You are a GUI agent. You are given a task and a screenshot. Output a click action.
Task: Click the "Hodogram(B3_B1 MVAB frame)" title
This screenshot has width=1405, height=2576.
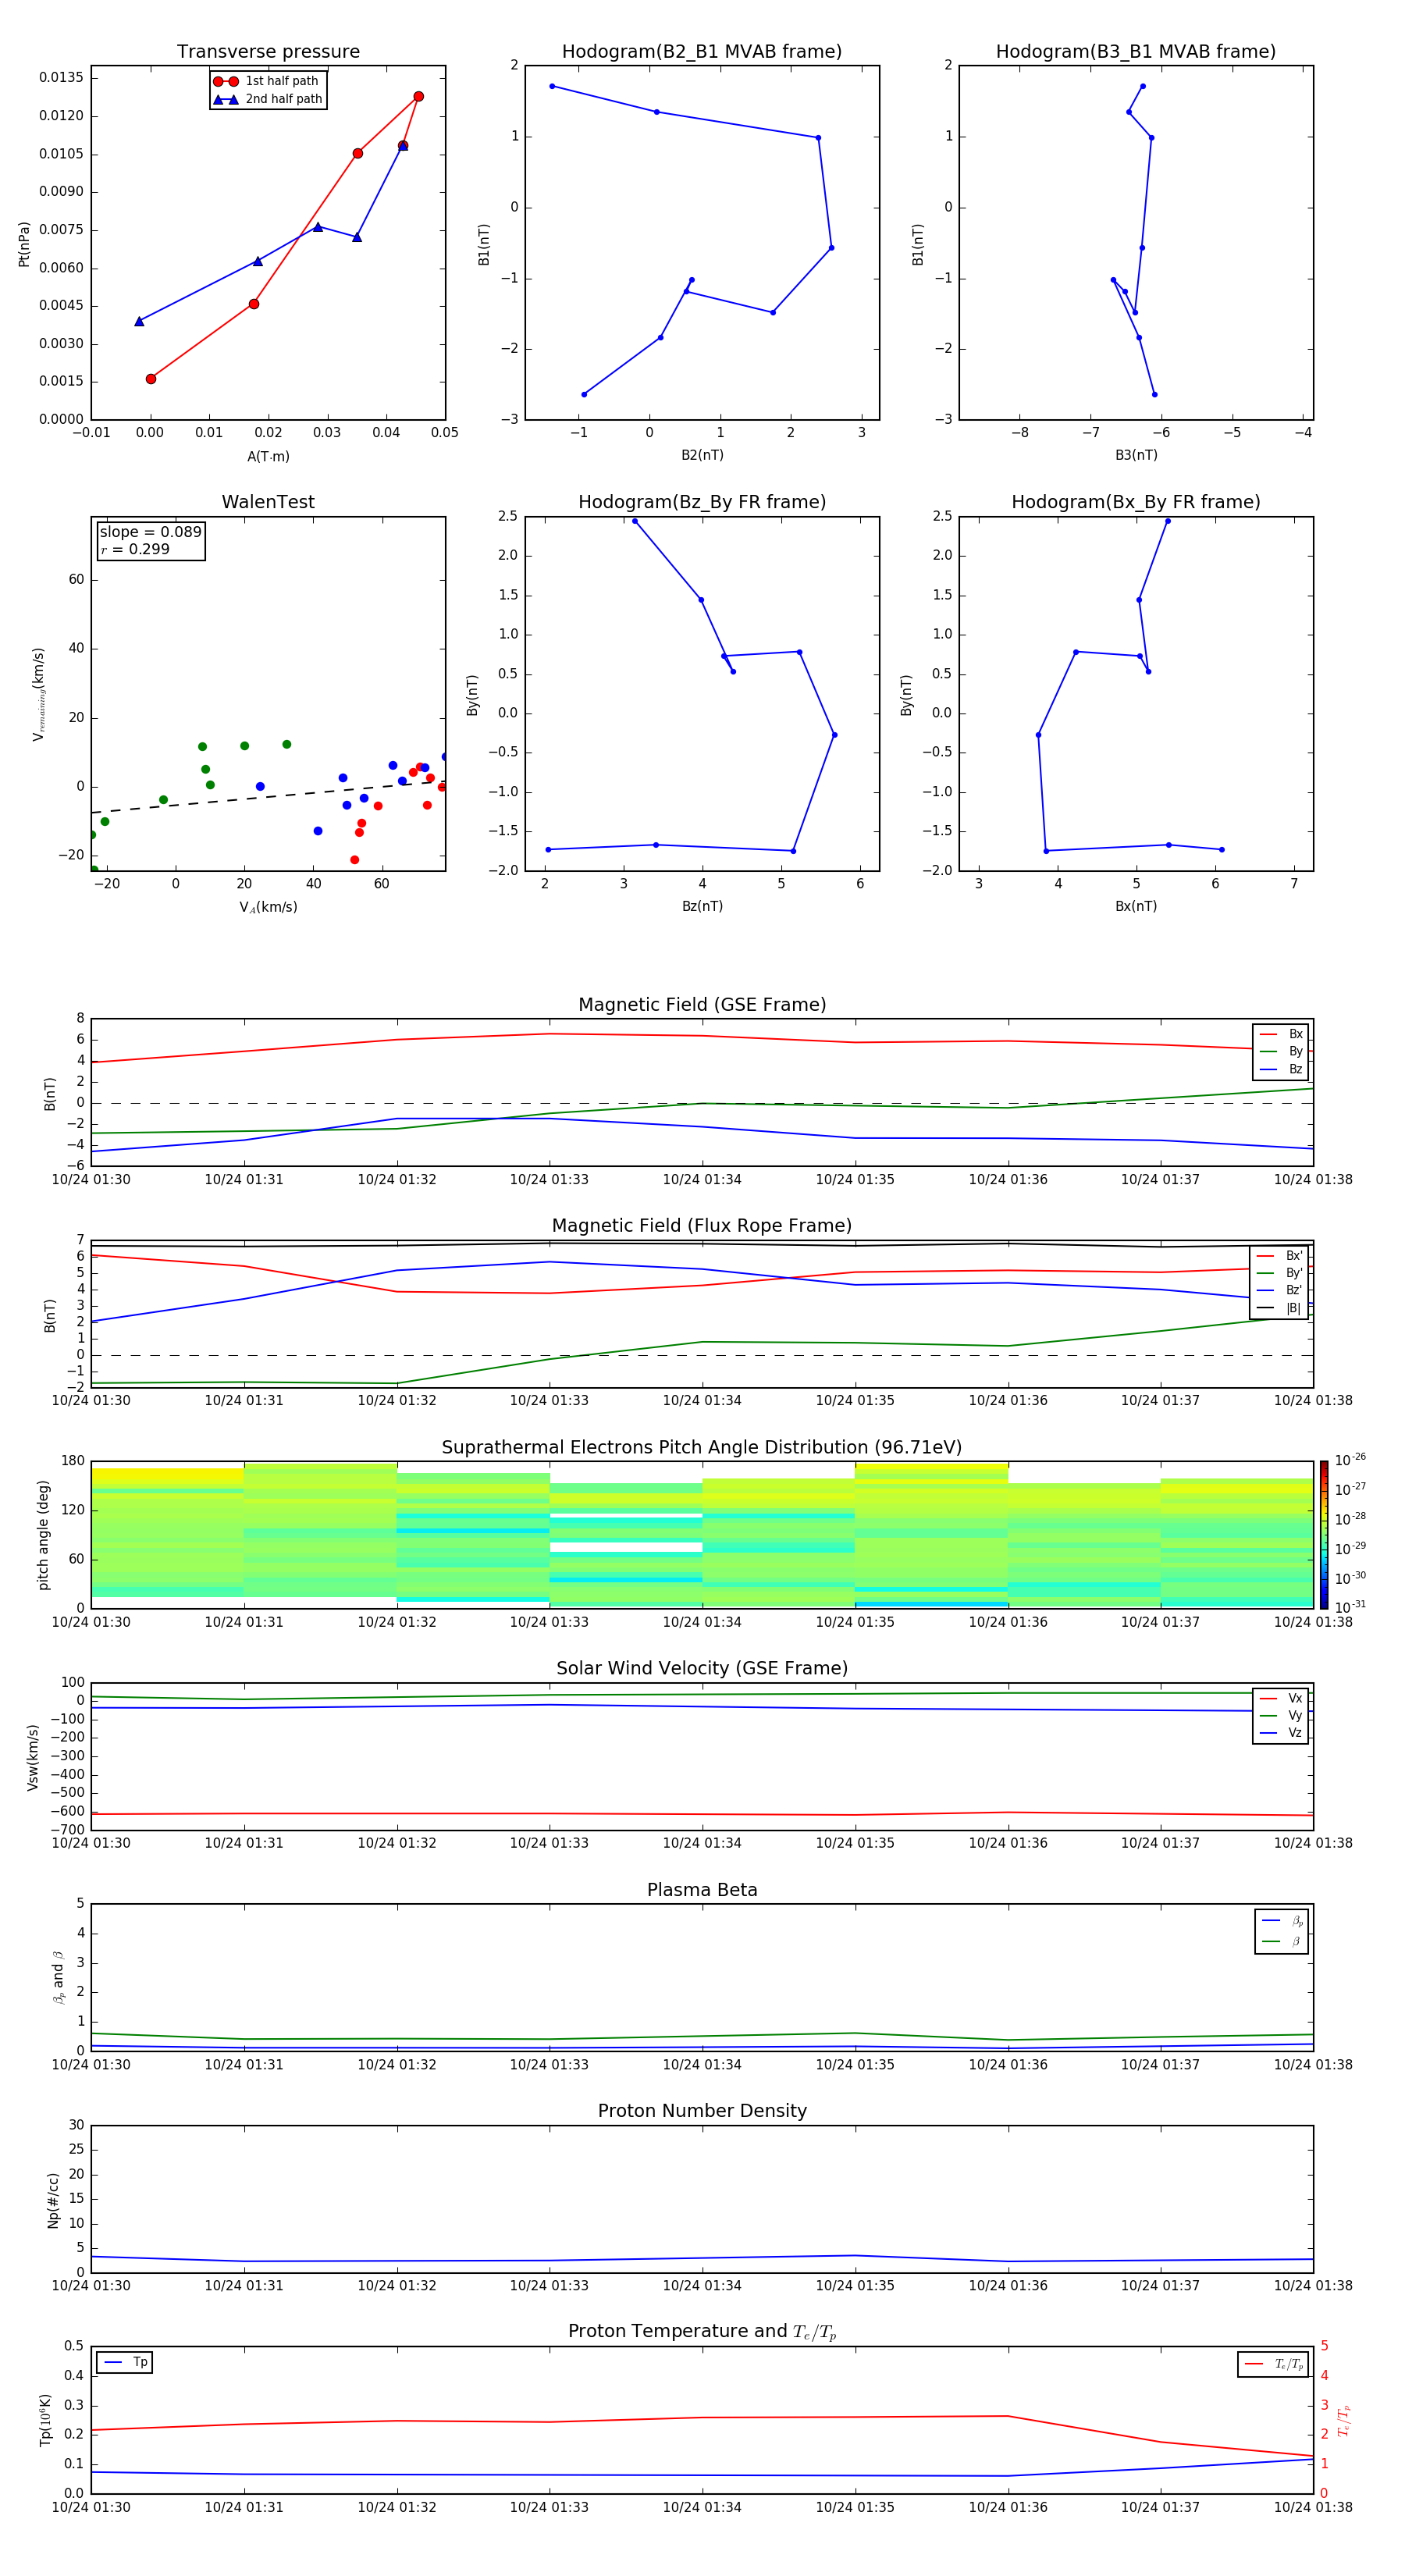click(1136, 52)
